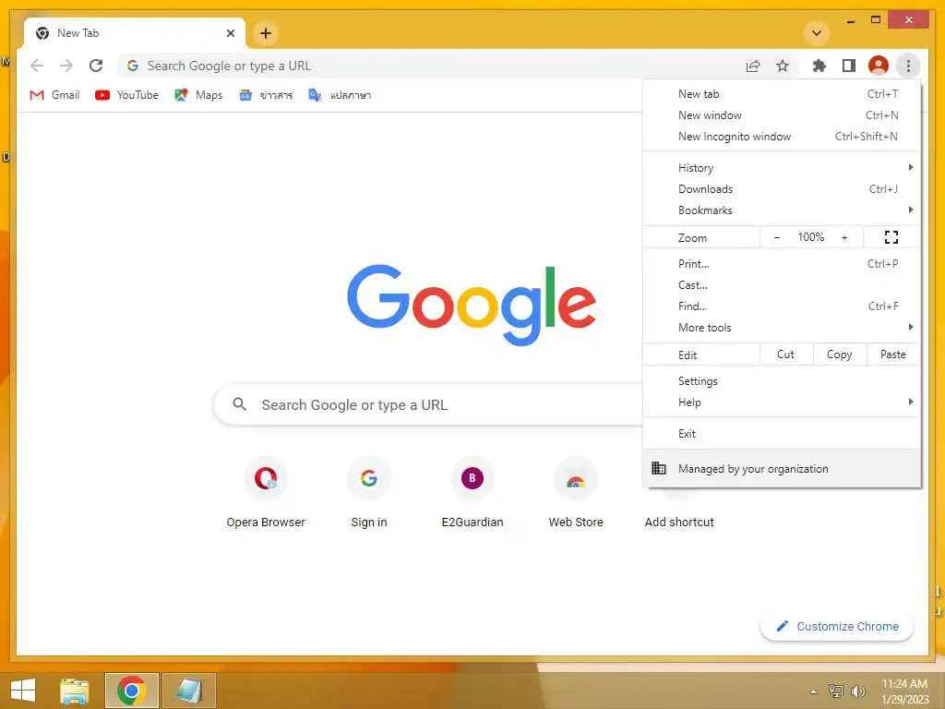The height and width of the screenshot is (709, 945).
Task: Click the Google logo
Action: click(472, 305)
